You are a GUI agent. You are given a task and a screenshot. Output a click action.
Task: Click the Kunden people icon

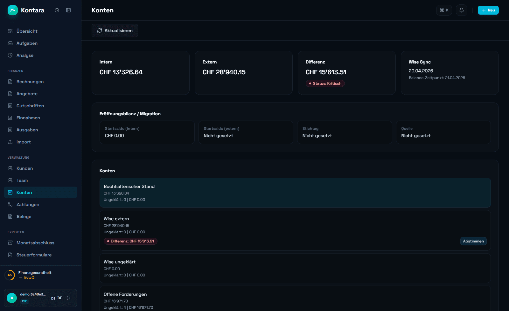pos(10,168)
